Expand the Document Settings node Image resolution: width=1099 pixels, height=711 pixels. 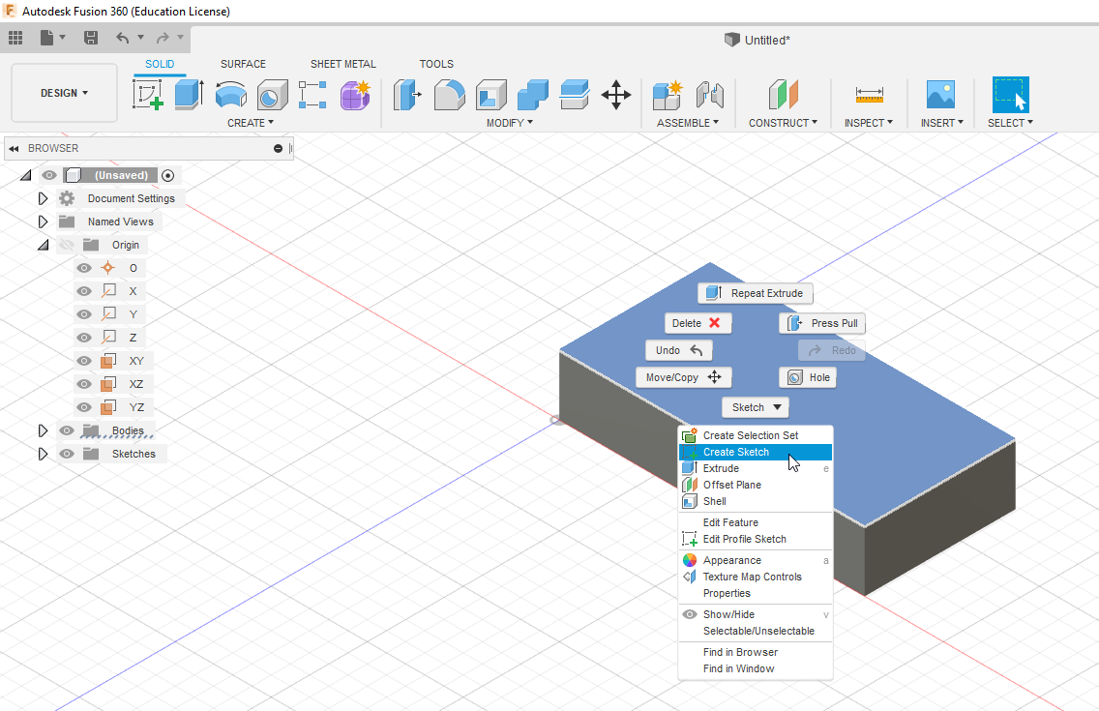coord(43,198)
